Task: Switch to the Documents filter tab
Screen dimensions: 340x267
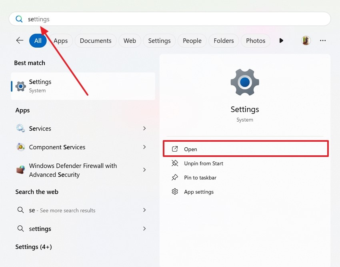Action: pos(96,40)
